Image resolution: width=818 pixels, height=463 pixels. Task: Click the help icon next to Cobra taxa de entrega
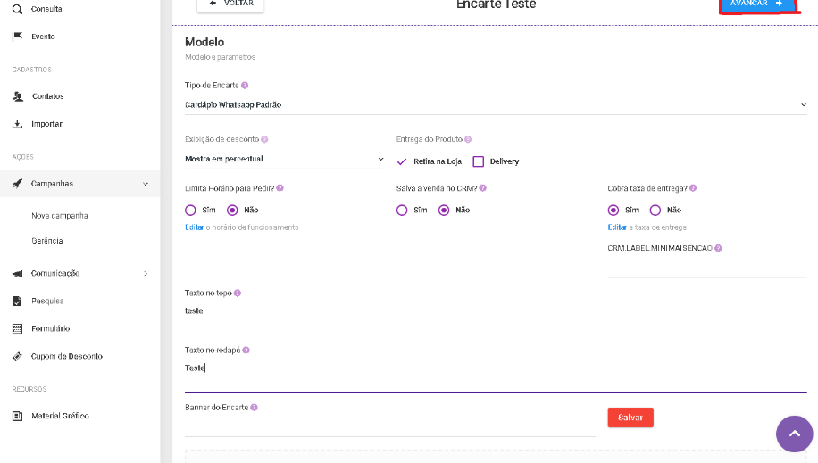[693, 188]
